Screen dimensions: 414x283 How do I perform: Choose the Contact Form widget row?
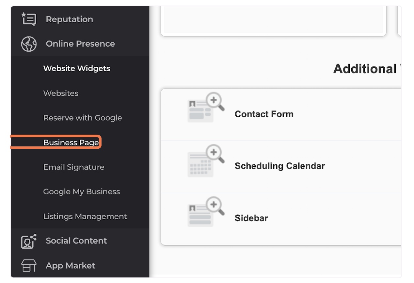click(x=281, y=114)
